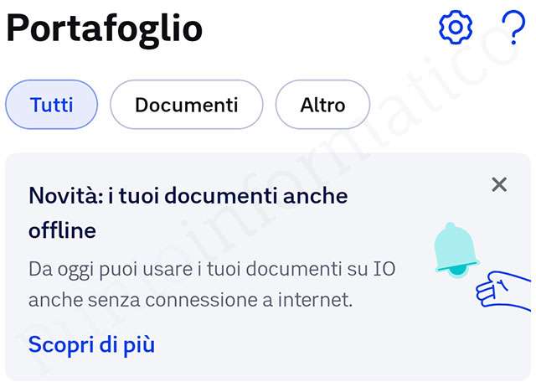The image size is (536, 387).
Task: Open help with the question mark icon
Action: (513, 28)
